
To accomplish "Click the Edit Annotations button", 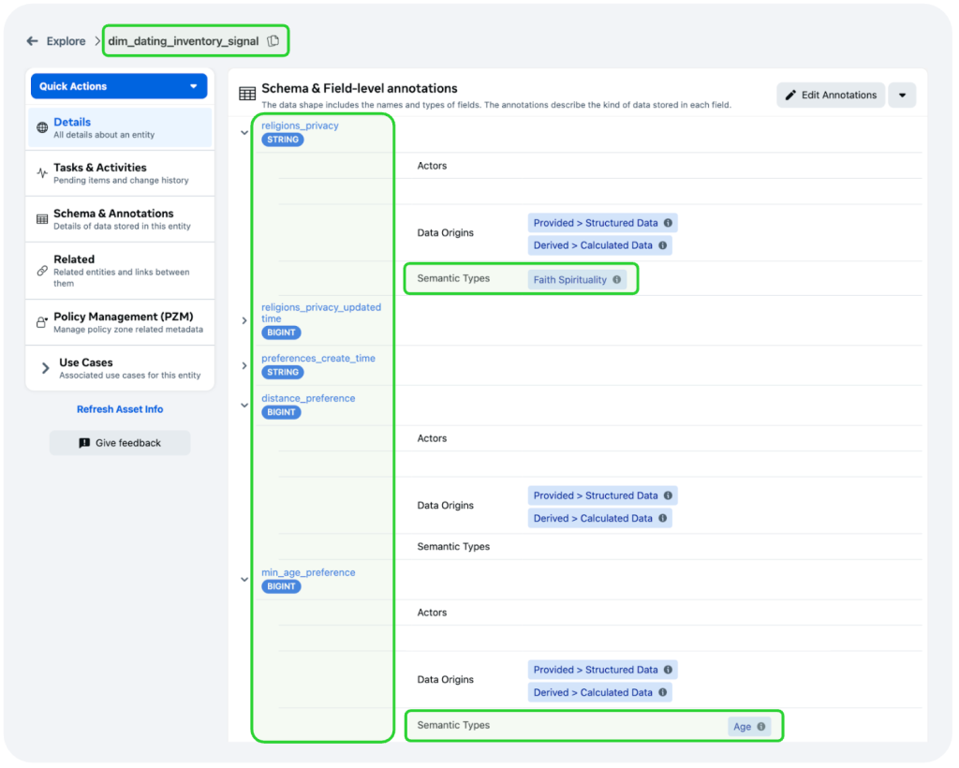I will (830, 95).
